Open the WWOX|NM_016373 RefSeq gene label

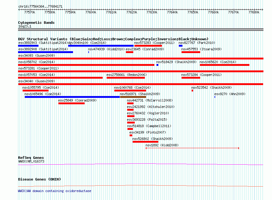tap(31, 161)
